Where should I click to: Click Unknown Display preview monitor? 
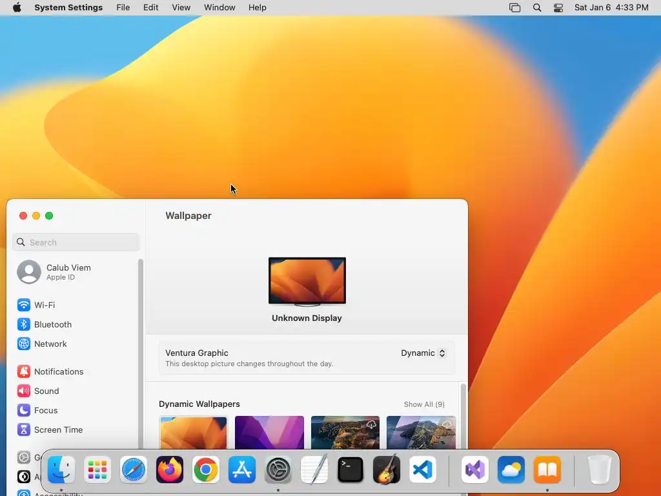click(x=307, y=282)
